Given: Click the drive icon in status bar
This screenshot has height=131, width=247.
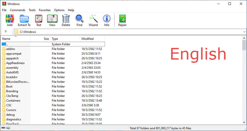Looking at the screenshot, I should click(3, 128).
